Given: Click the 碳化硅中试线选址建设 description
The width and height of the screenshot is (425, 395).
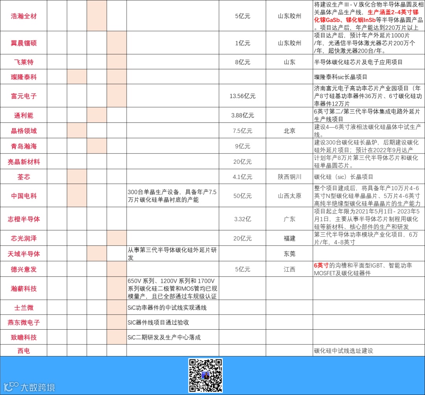Looking at the screenshot, I should click(x=369, y=350).
